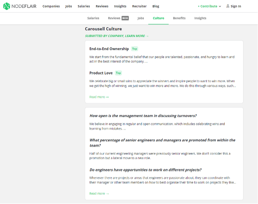Expand the Contribute dropdown
Screen dimensions: 258x204
pyautogui.click(x=209, y=6)
